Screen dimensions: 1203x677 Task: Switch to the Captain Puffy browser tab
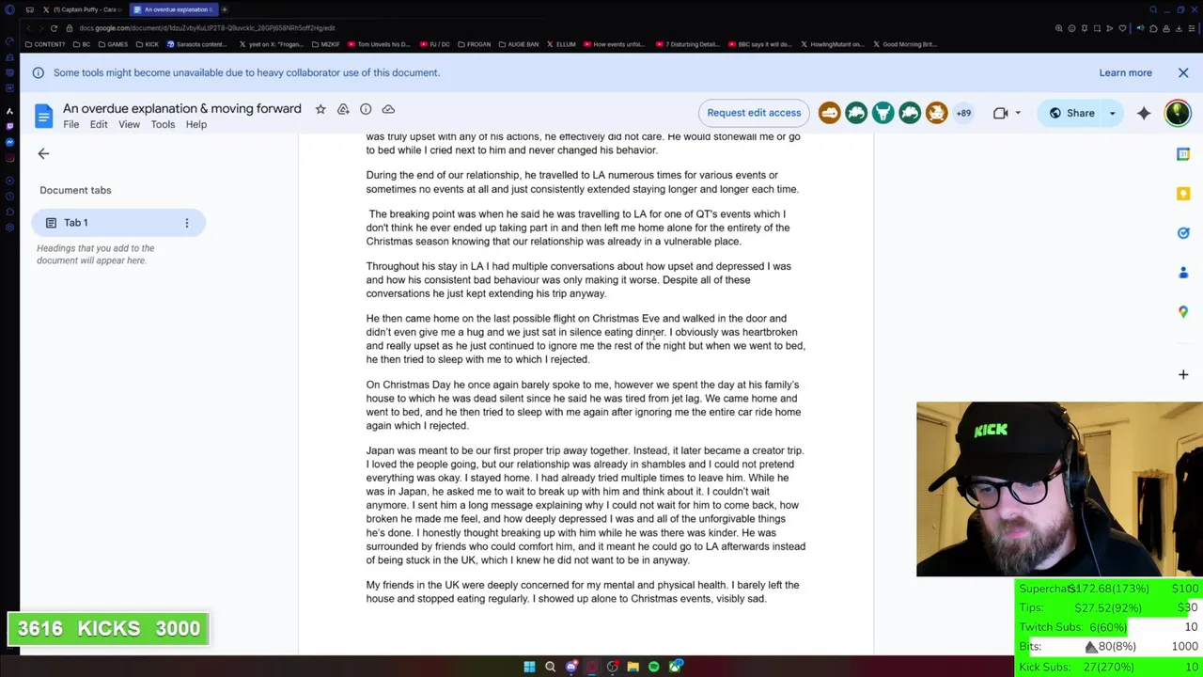coord(85,9)
